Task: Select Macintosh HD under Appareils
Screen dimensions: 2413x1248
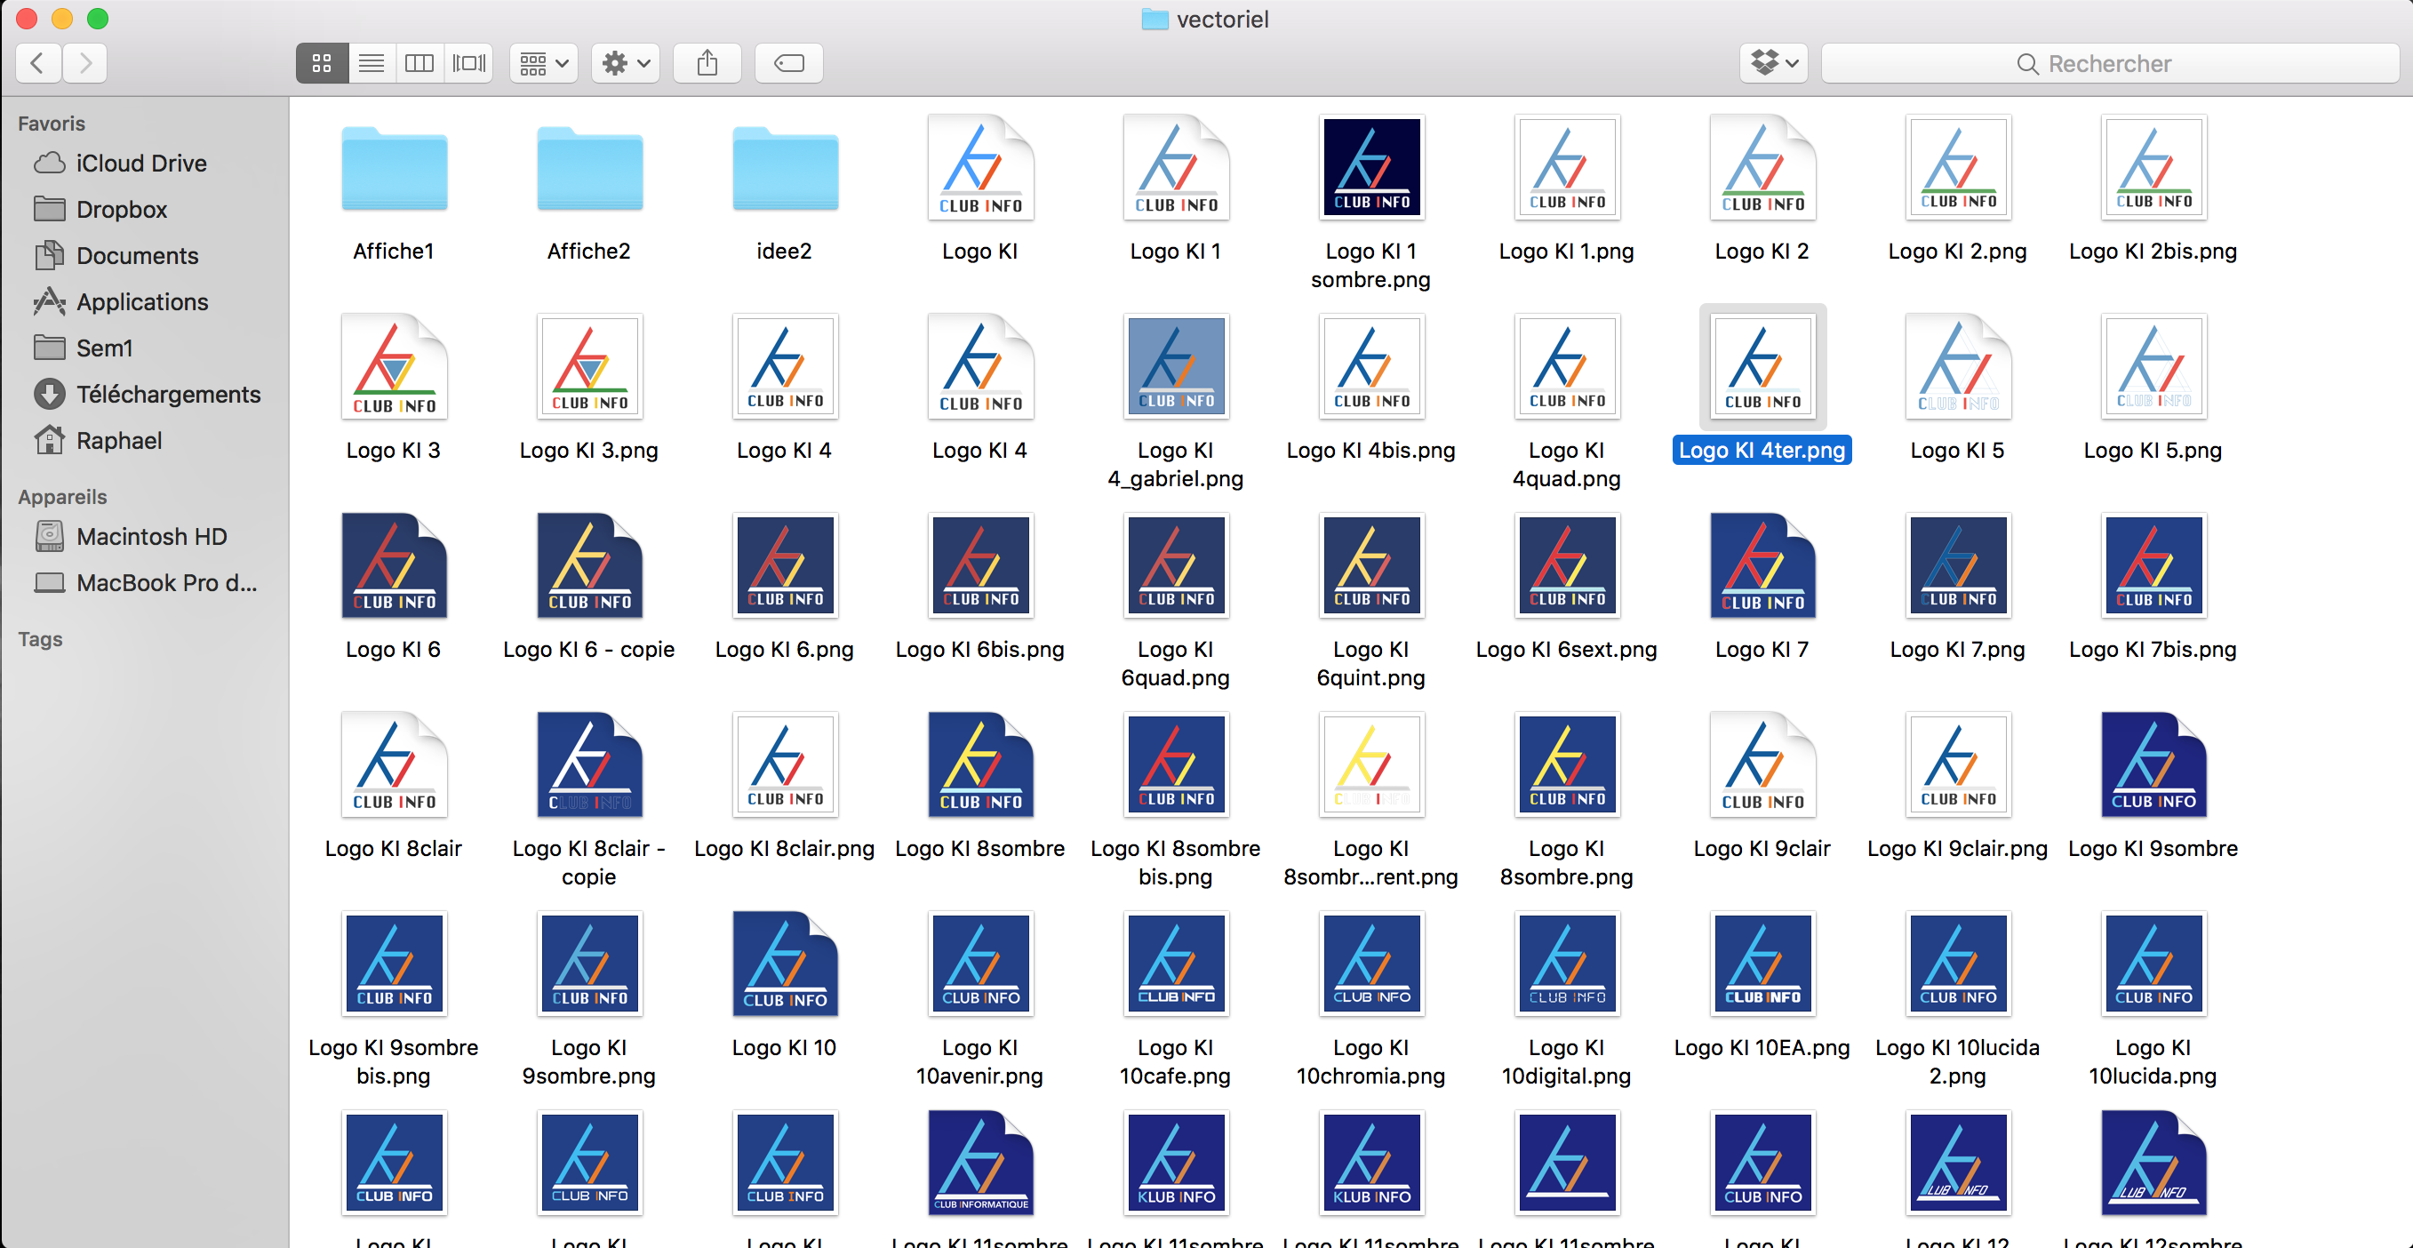Action: pyautogui.click(x=151, y=537)
